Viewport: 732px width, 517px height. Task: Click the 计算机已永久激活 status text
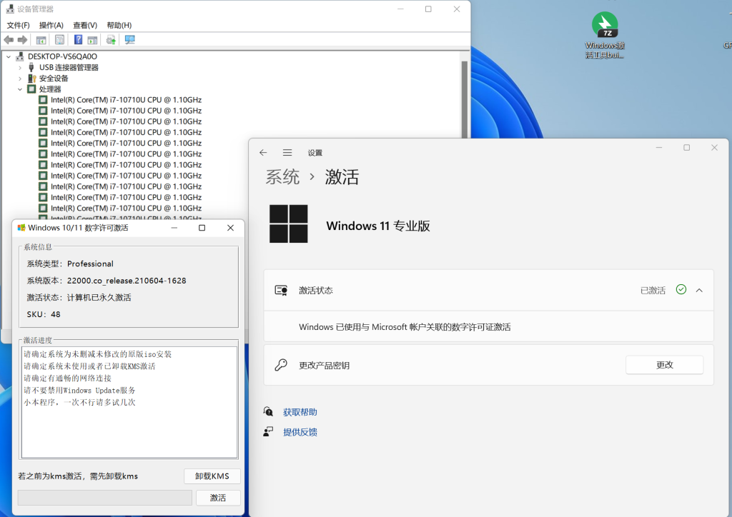pyautogui.click(x=99, y=298)
